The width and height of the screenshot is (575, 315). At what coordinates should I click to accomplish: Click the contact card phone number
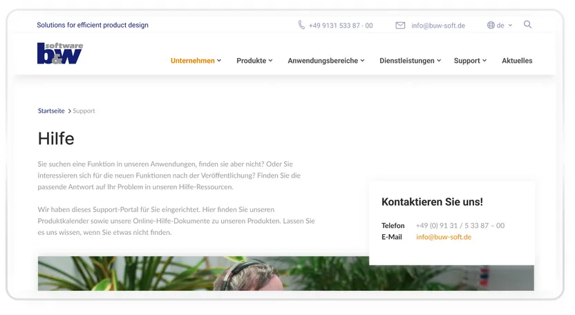(460, 225)
